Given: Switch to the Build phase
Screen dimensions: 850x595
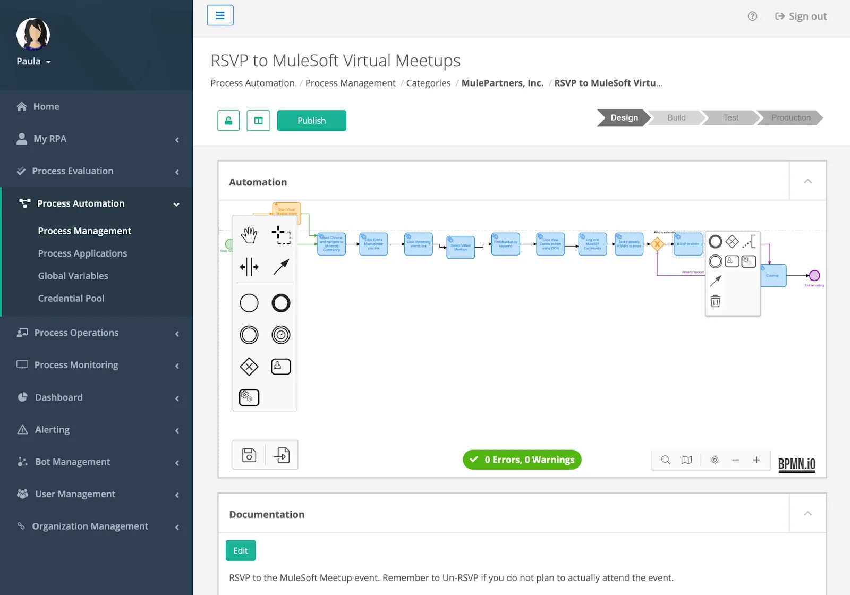Looking at the screenshot, I should (x=676, y=118).
